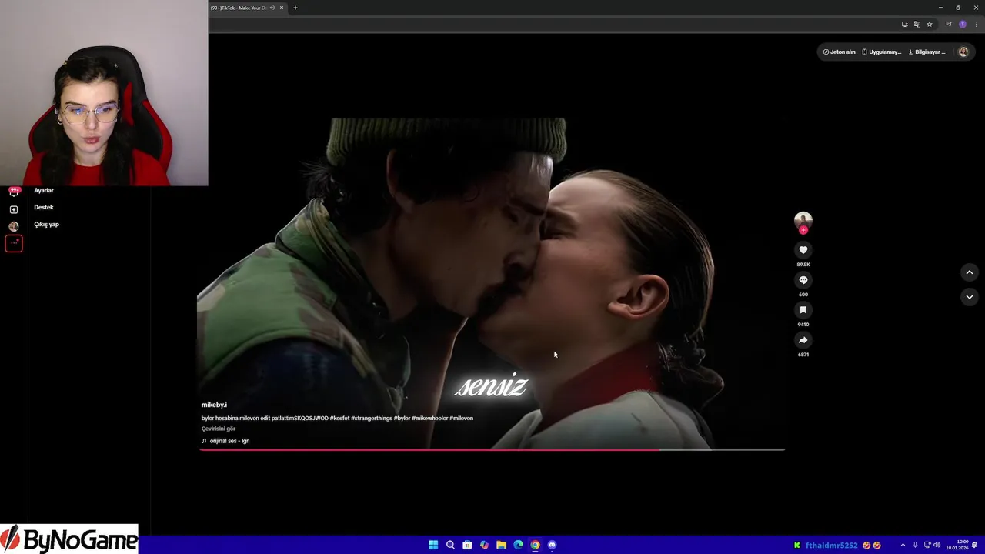This screenshot has height=554, width=985.
Task: Click the Bilgisayar download button
Action: pos(927,52)
